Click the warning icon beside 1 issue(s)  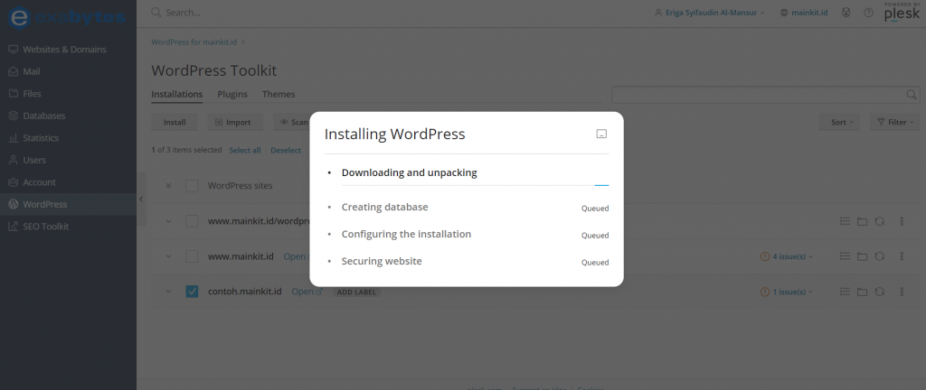point(765,291)
